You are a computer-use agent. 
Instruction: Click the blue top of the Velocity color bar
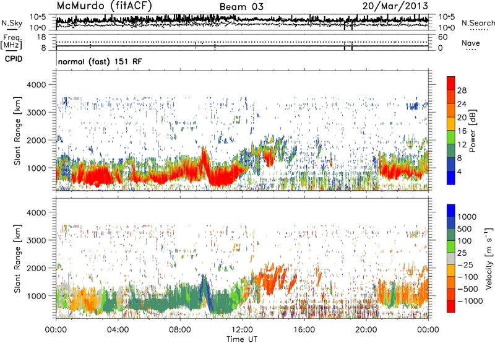click(451, 211)
